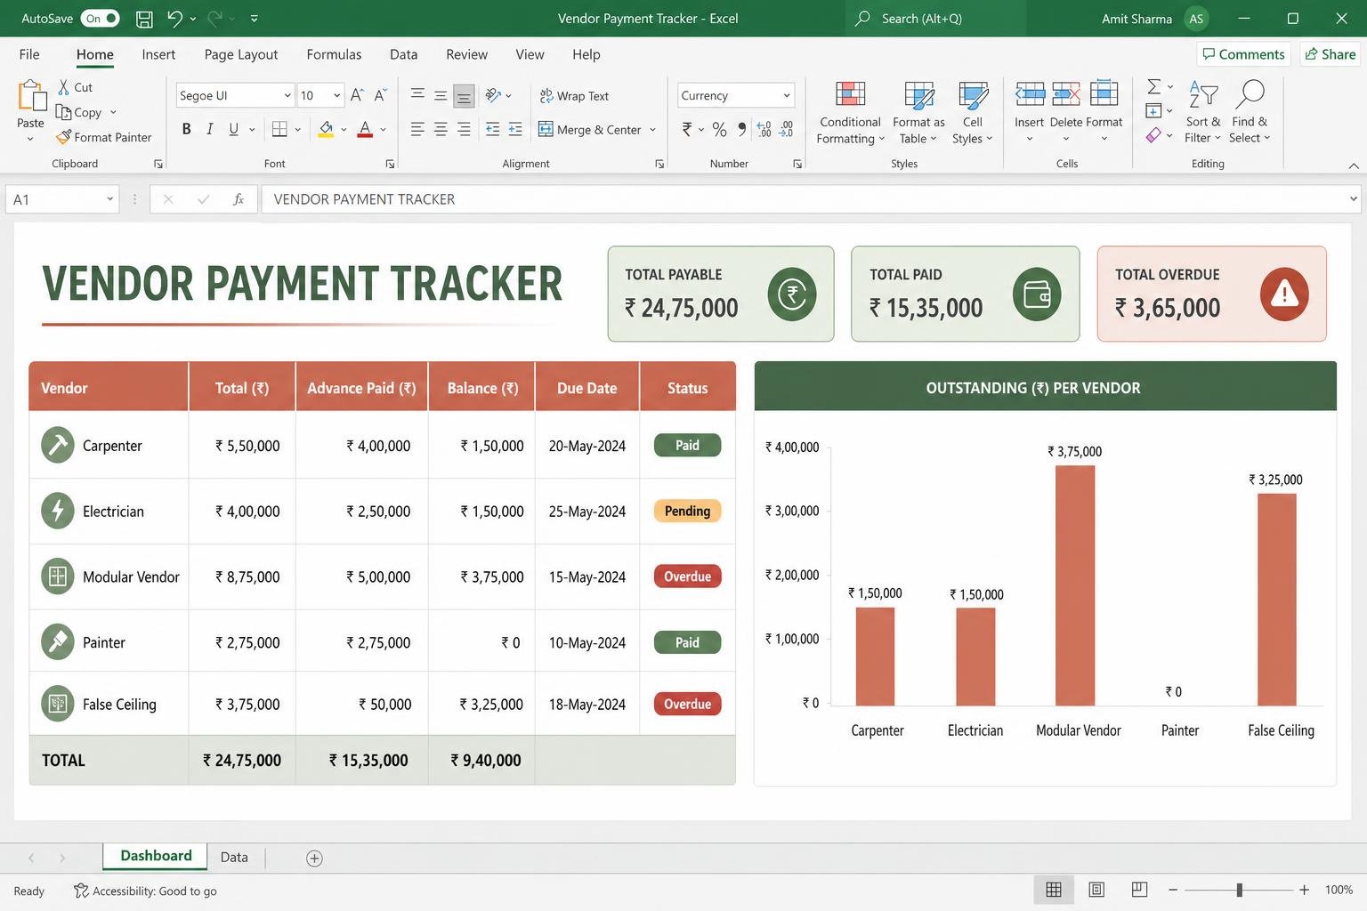
Task: Click the Insert Function fx icon
Action: tap(239, 199)
